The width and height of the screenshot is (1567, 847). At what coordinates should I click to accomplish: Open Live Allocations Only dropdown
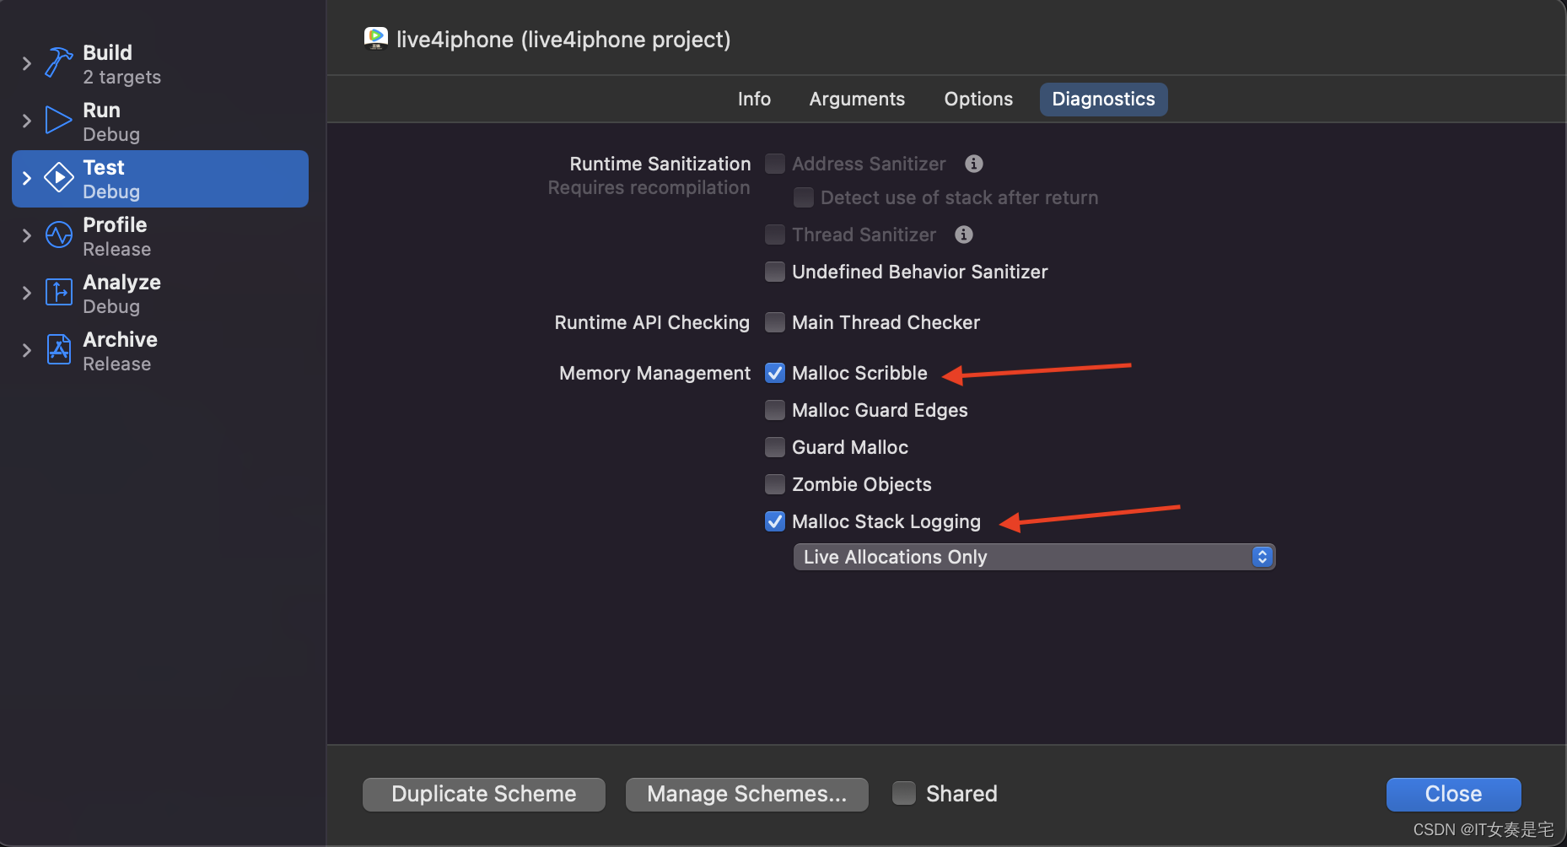pos(1034,557)
